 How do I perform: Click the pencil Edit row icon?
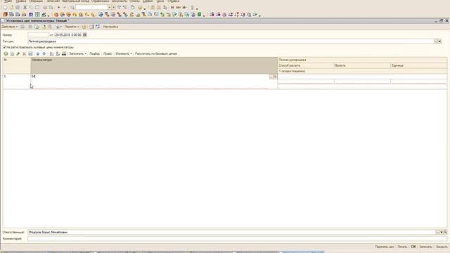18,53
